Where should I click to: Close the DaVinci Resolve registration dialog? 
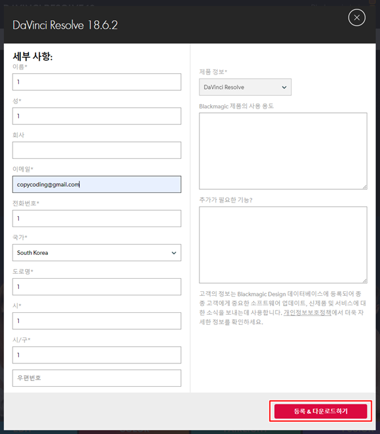pyautogui.click(x=357, y=18)
